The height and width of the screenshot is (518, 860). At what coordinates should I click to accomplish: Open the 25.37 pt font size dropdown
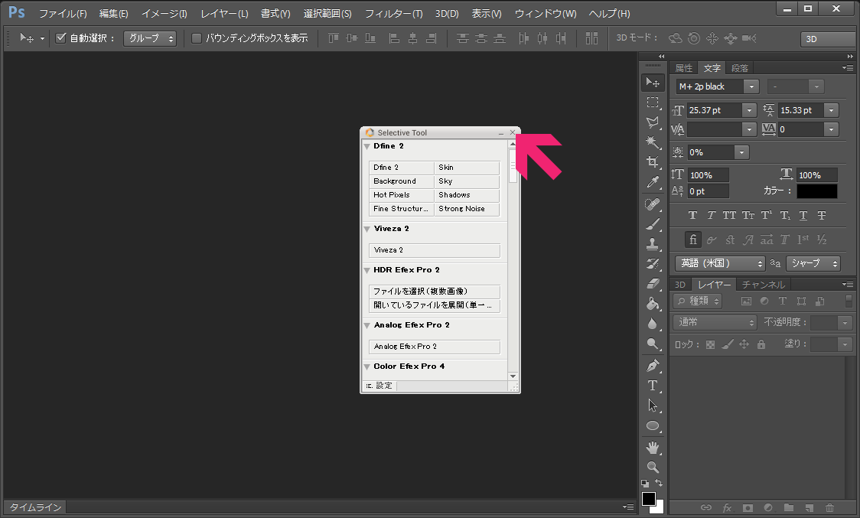pyautogui.click(x=749, y=110)
